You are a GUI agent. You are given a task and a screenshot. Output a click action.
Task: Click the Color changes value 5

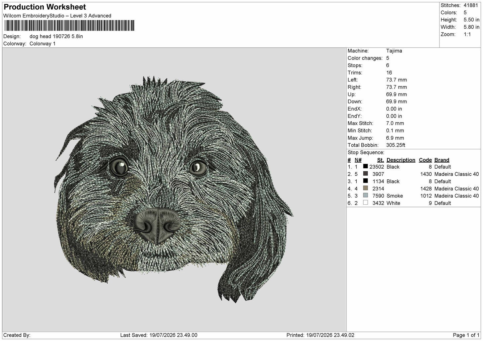click(x=388, y=58)
